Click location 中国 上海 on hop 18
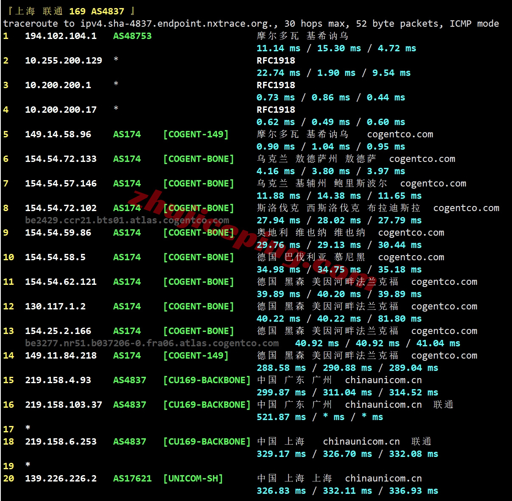512x501 pixels. (x=281, y=442)
